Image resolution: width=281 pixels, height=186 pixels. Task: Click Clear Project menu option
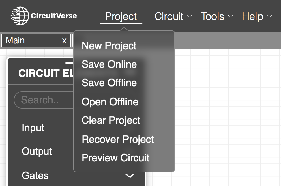coord(111,120)
